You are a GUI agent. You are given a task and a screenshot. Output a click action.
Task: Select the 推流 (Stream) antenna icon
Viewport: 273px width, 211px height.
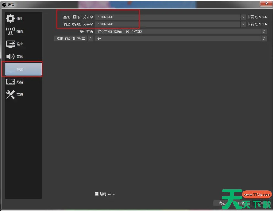click(10, 31)
